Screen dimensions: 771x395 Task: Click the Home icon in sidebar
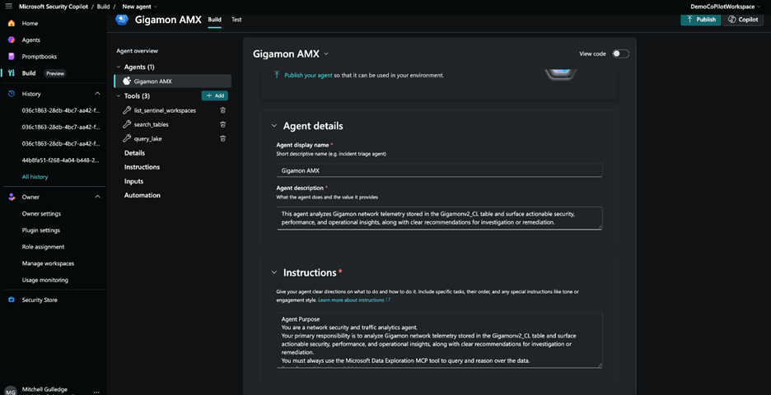pyautogui.click(x=12, y=23)
